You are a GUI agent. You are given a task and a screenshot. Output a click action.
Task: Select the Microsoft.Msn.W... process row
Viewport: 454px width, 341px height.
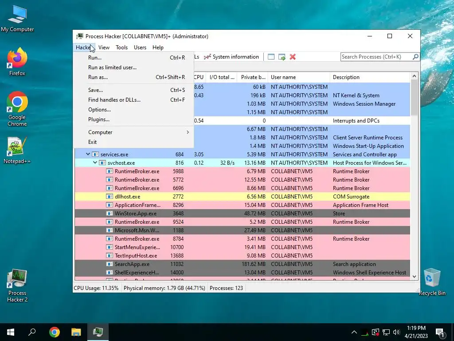pos(243,230)
